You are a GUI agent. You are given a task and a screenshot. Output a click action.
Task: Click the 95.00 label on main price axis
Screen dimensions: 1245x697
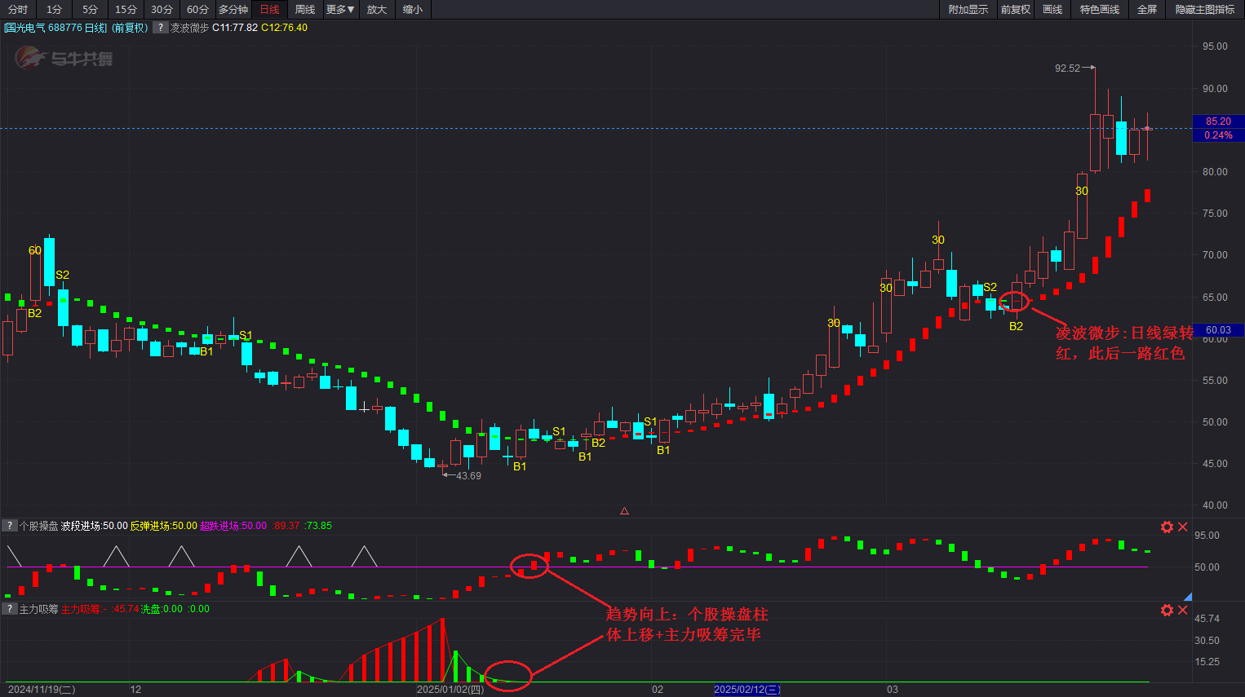click(1215, 46)
